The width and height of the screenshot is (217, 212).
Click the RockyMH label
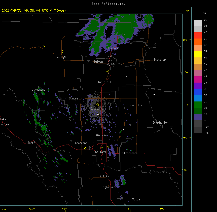[x=62, y=57]
